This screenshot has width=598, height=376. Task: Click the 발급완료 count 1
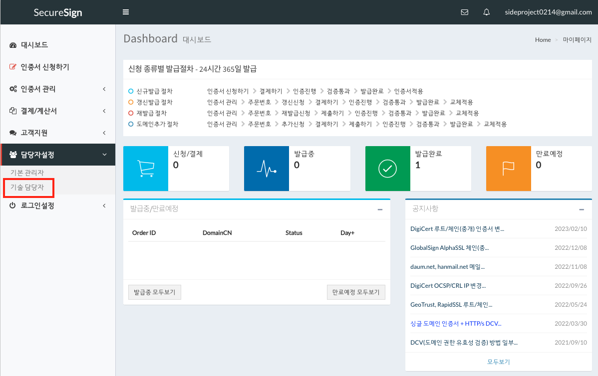(x=418, y=165)
